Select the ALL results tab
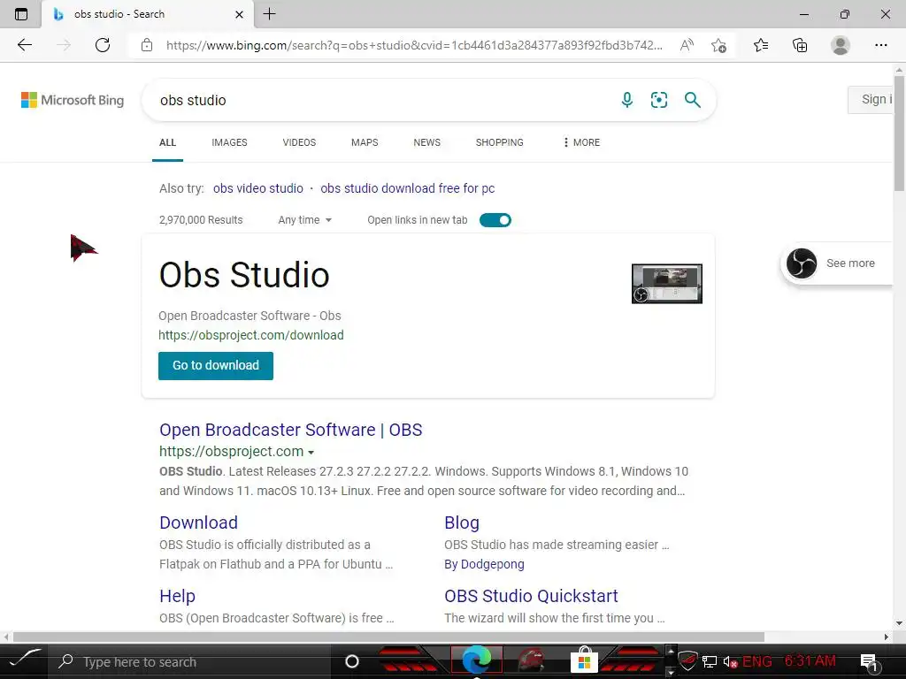The image size is (906, 679). (167, 142)
